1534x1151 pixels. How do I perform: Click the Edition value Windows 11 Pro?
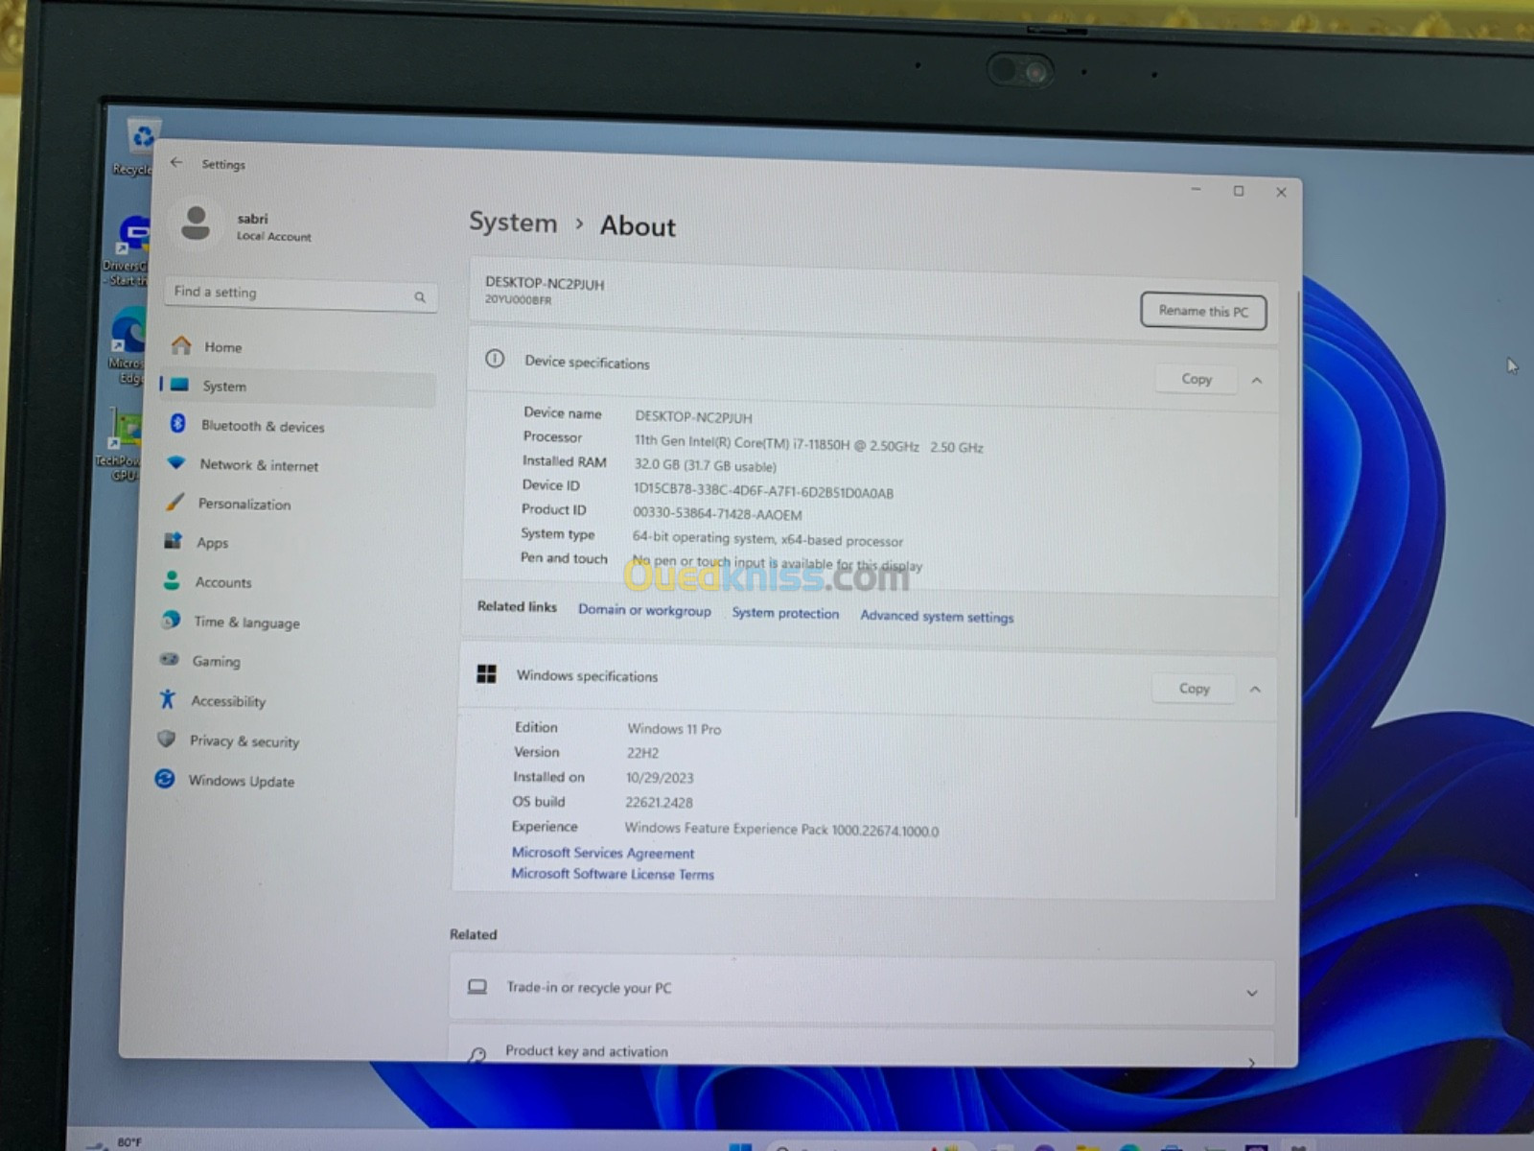pos(674,729)
